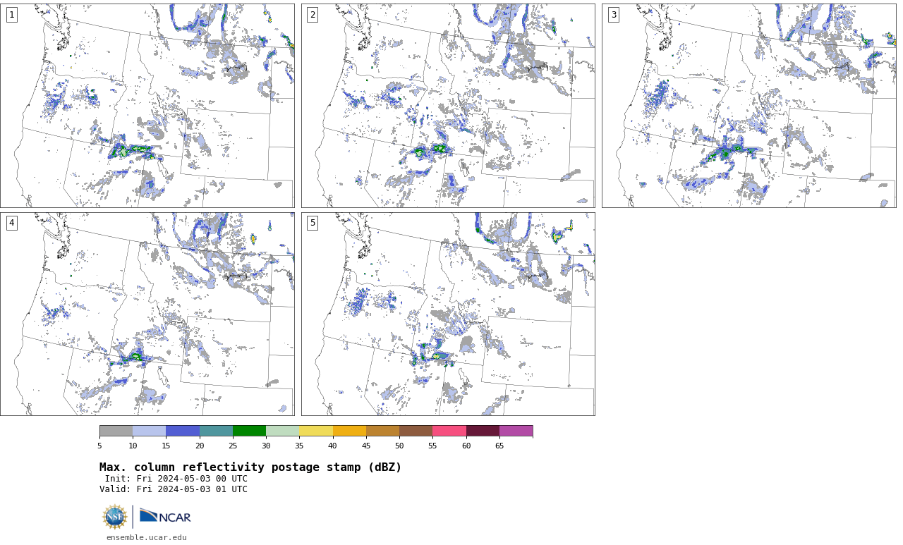
Task: Select the maroon 60-65 dBZ swatch
Action: tap(483, 431)
